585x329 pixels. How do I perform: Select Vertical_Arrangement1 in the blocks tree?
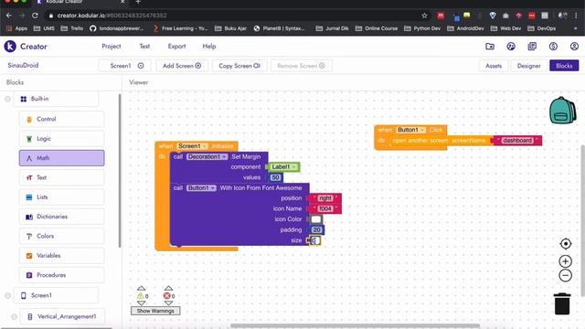click(x=62, y=316)
